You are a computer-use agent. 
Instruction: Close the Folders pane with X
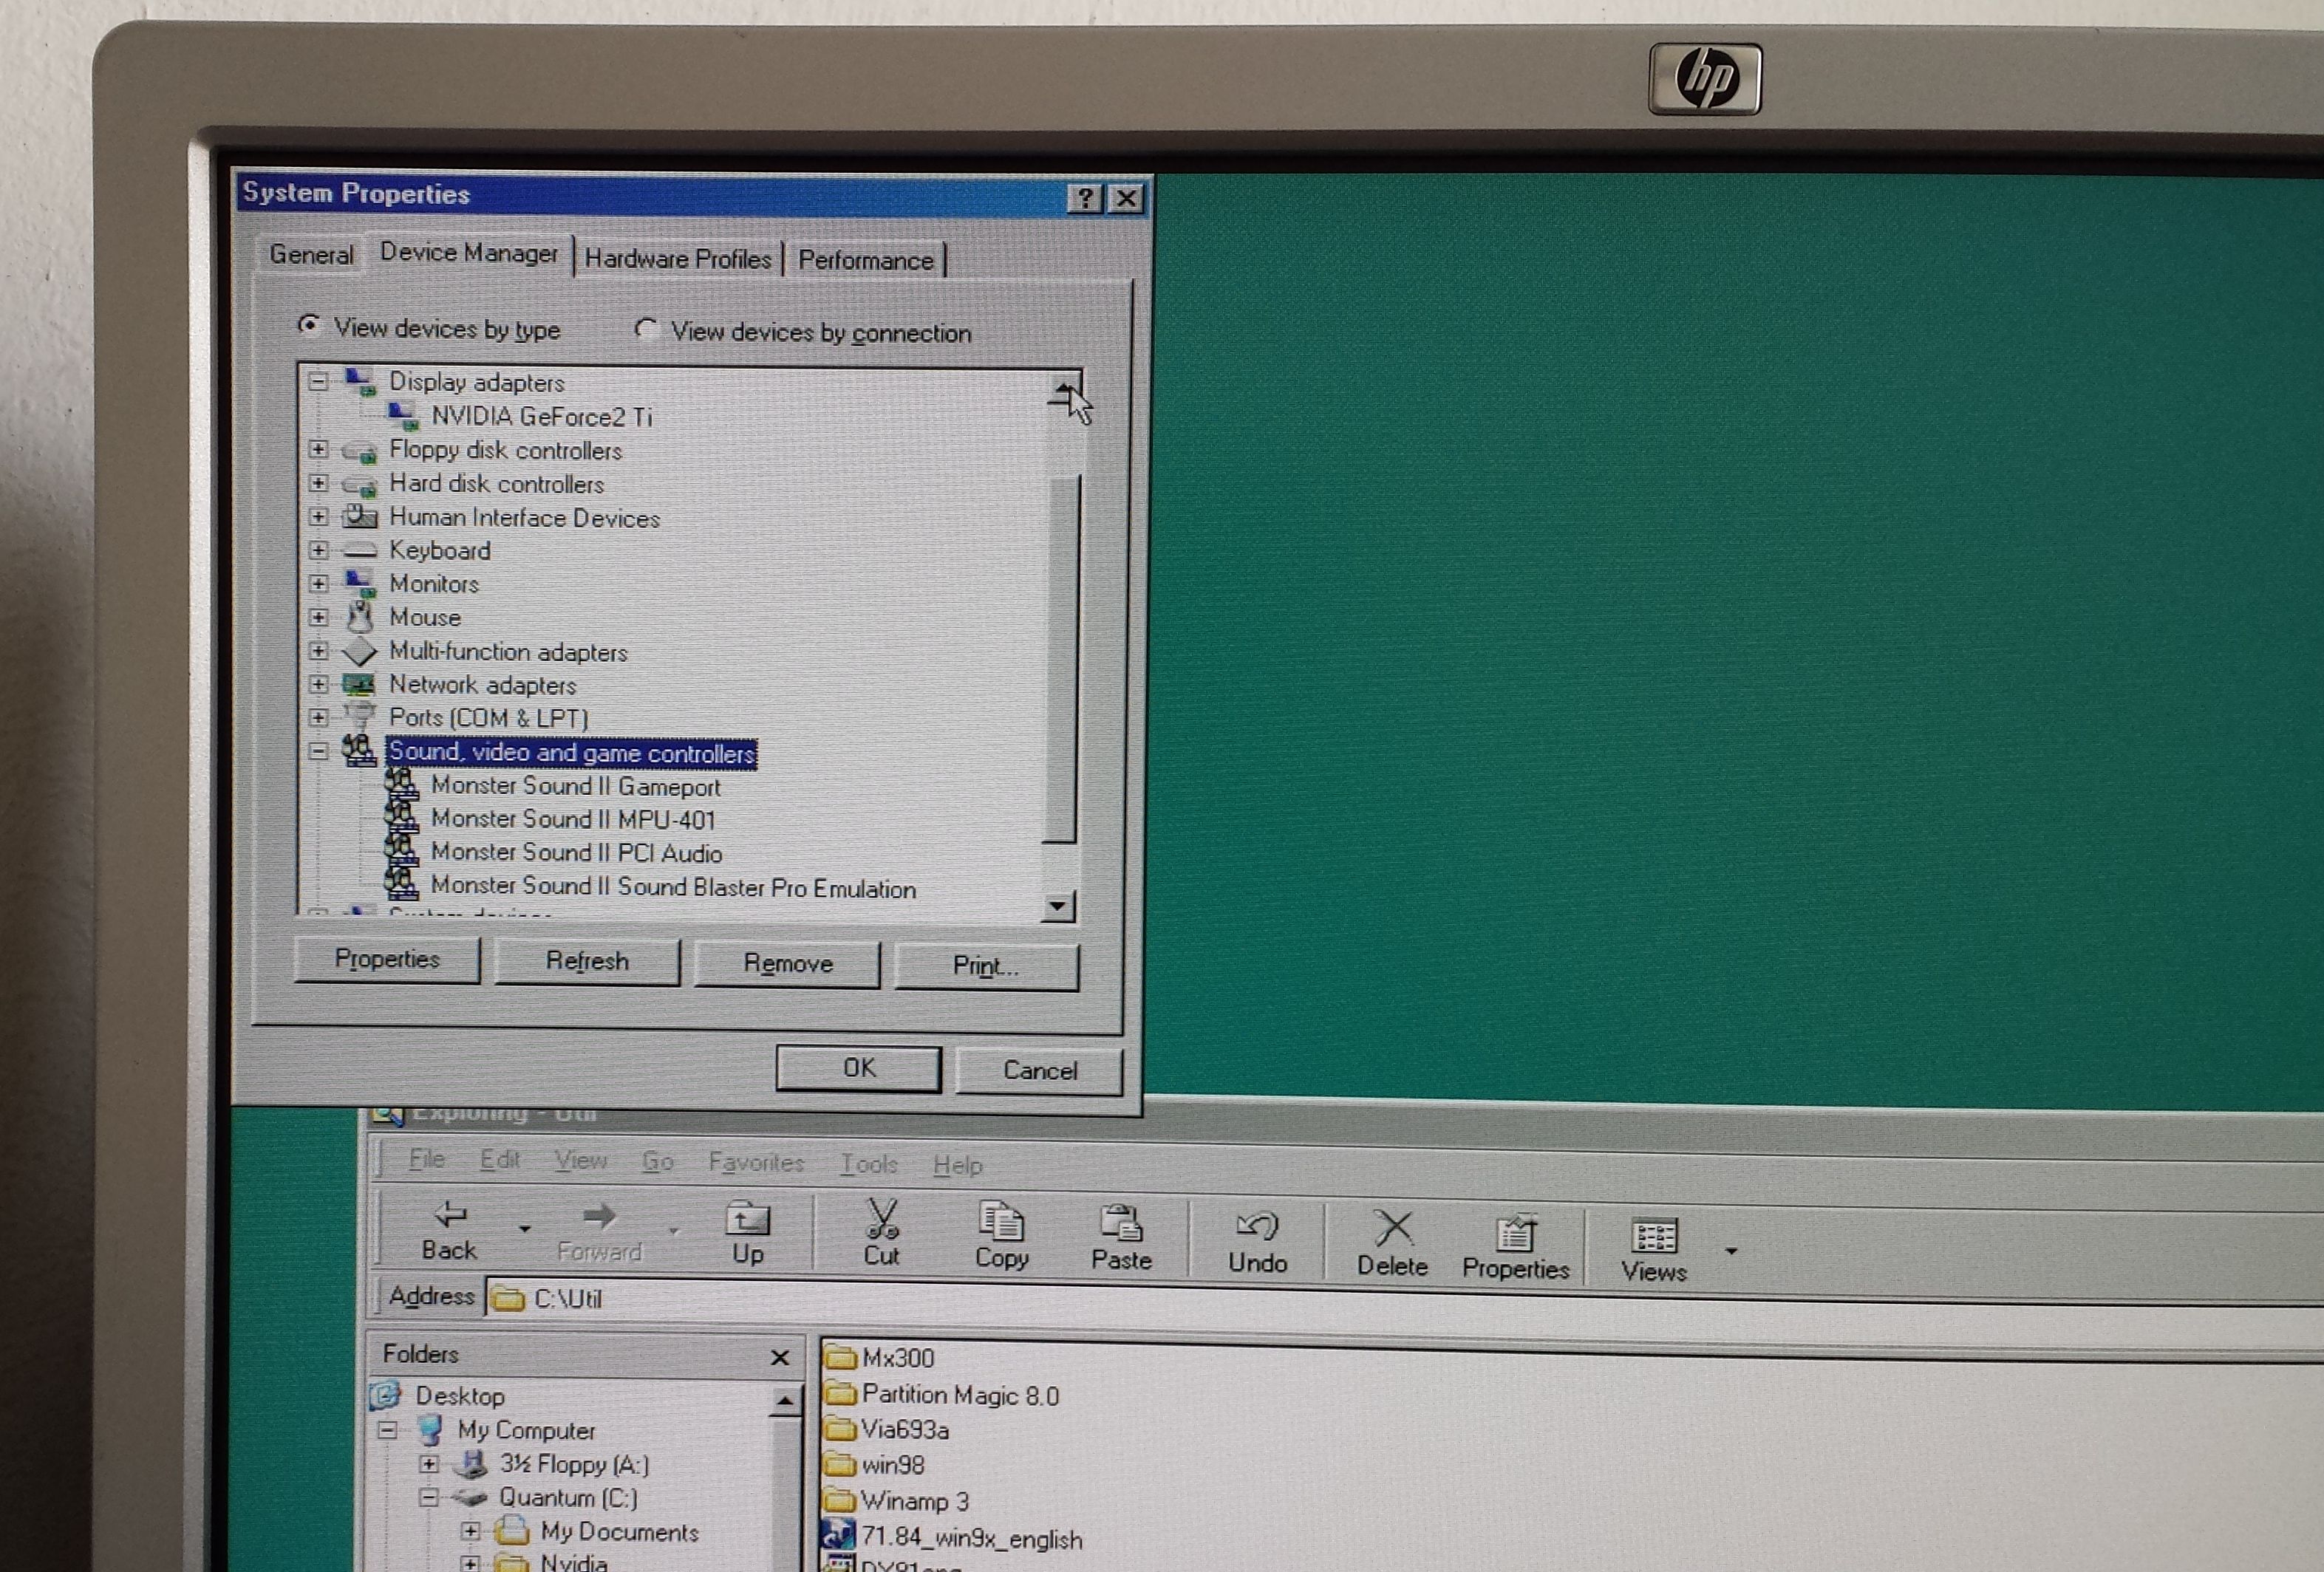pos(780,1357)
